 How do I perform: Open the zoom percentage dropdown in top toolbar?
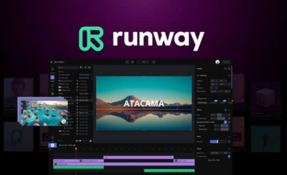[x=143, y=62]
